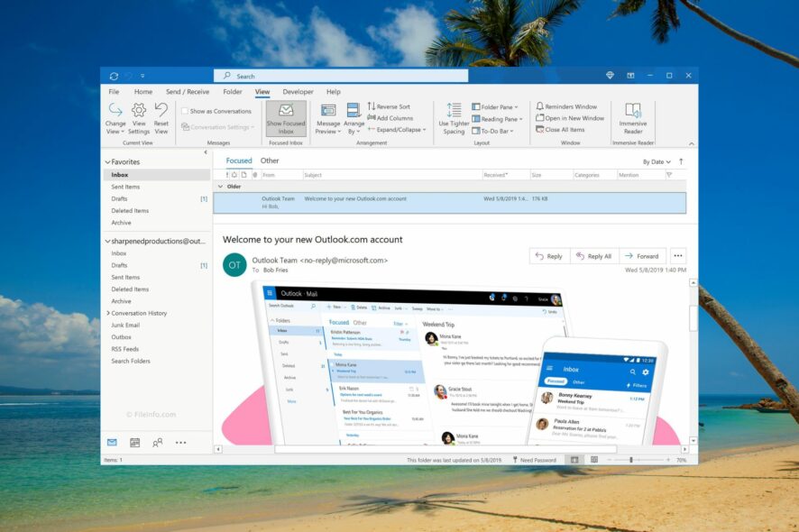
Task: Open Change View in ribbon
Action: [x=115, y=118]
